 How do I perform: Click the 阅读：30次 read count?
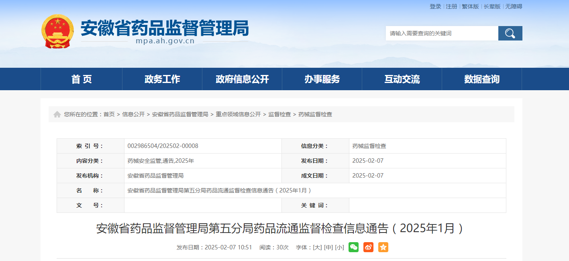tap(274, 247)
